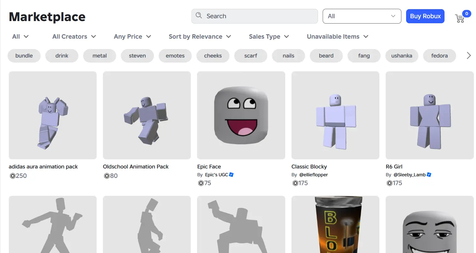
Task: Click the Robux icon under Classic Blocky
Action: click(295, 183)
